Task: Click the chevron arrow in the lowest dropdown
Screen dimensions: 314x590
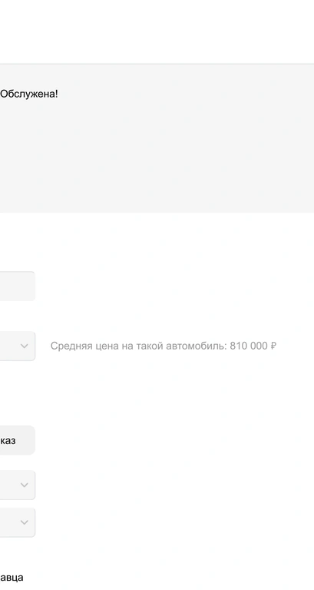Action: tap(25, 522)
